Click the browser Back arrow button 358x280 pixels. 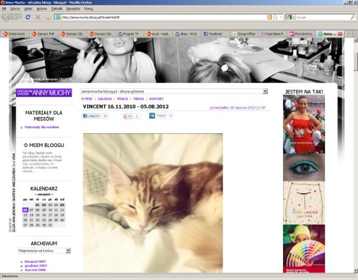coord(6,17)
